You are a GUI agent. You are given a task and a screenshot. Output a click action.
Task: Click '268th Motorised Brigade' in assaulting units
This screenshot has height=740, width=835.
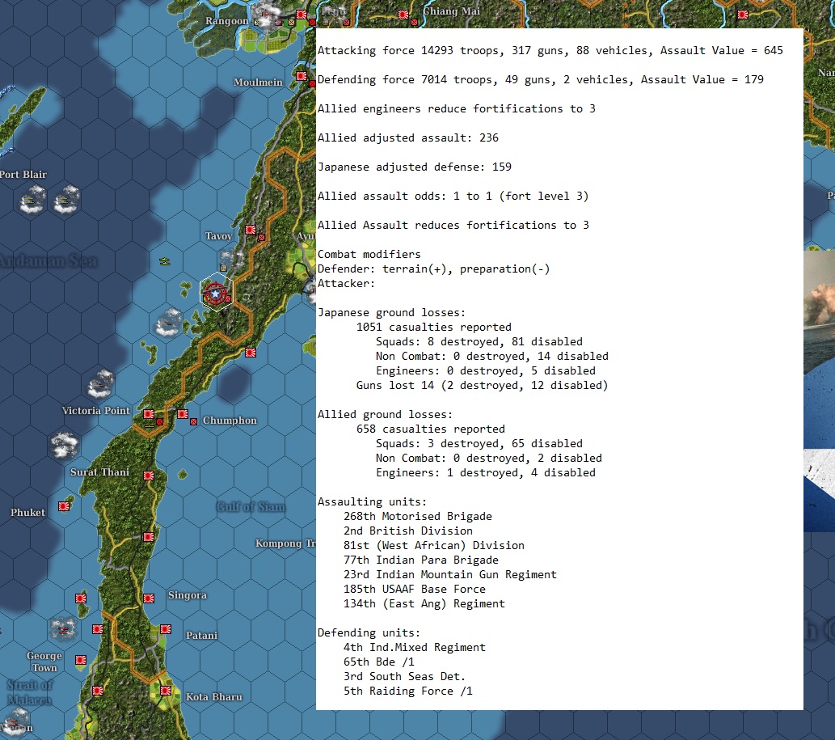click(x=417, y=516)
